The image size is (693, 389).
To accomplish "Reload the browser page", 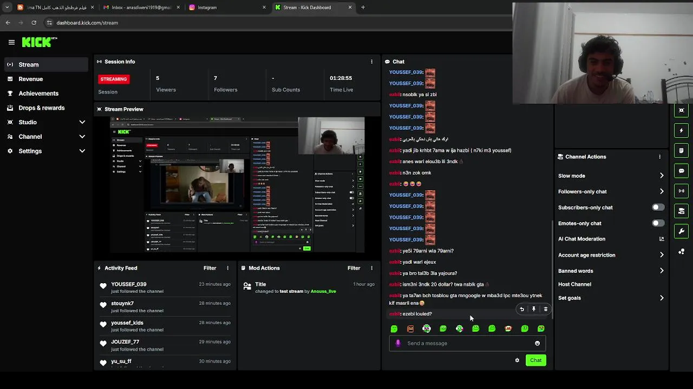I will (x=34, y=23).
